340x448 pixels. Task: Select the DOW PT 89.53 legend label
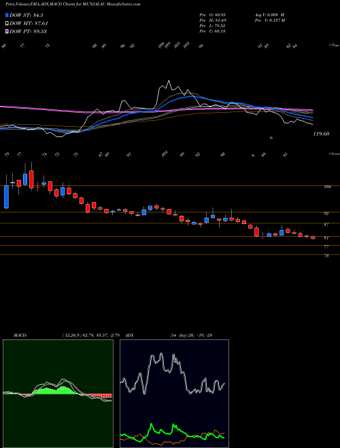28,31
